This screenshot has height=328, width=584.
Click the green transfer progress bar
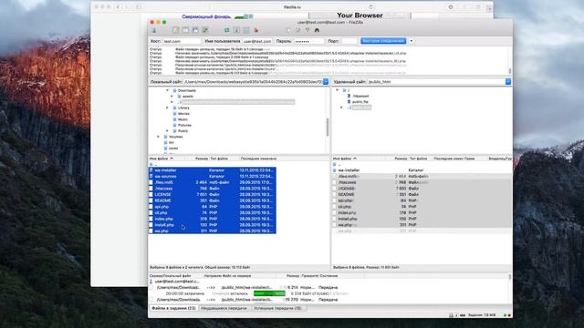coord(269,293)
